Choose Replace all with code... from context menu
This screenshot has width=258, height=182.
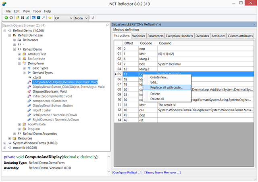click(167, 87)
